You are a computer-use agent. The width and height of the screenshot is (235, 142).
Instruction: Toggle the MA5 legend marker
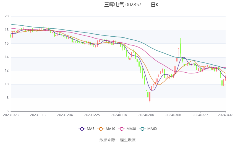[82, 129]
